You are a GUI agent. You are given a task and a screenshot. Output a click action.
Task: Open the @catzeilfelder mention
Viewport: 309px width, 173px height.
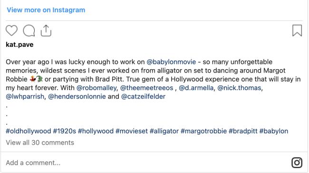143,97
